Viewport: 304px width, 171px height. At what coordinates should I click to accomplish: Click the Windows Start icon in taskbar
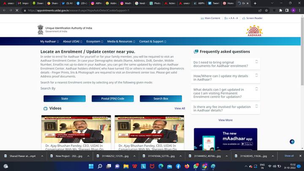[x=90, y=166]
